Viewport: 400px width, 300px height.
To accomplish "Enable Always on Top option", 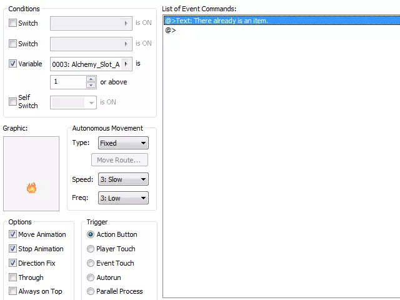I will click(x=12, y=291).
